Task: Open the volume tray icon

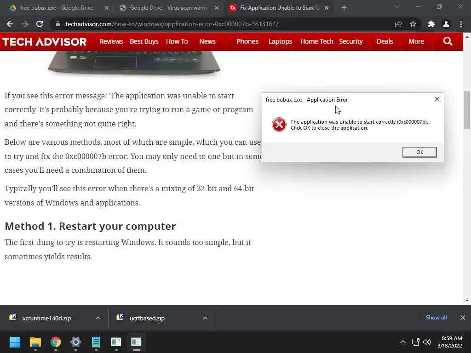Action: pyautogui.click(x=426, y=342)
